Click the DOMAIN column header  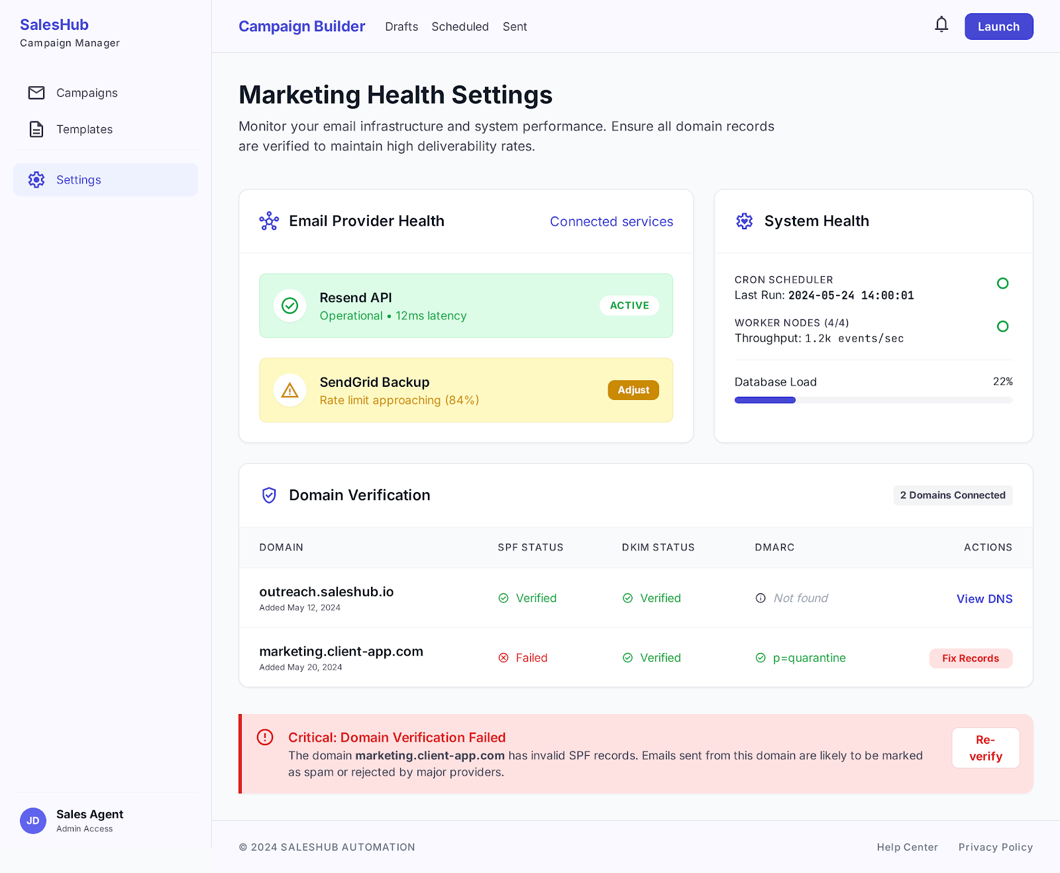click(281, 547)
